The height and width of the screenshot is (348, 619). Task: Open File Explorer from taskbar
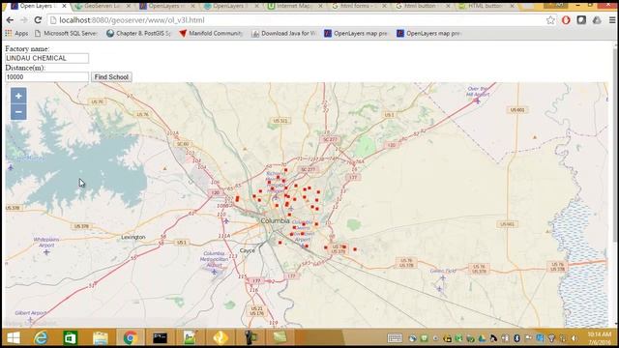(101, 338)
